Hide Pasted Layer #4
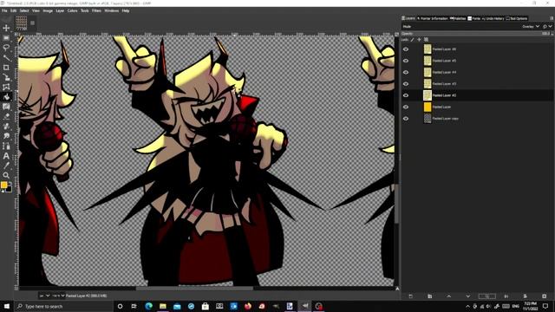Viewport: 555px width, 312px height. (406, 72)
